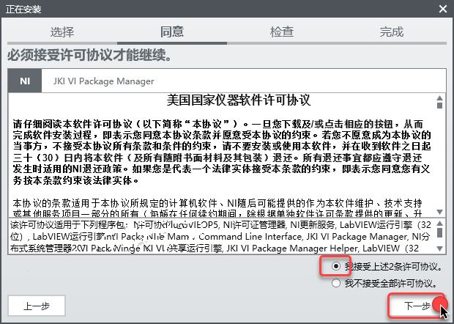Open the 同意 step tab
The width and height of the screenshot is (454, 324).
[x=172, y=32]
